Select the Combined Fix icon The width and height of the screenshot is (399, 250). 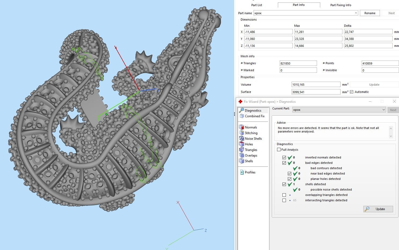click(x=242, y=116)
